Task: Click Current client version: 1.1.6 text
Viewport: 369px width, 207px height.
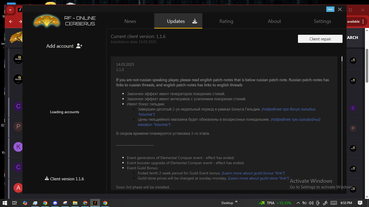Action: 138,36
